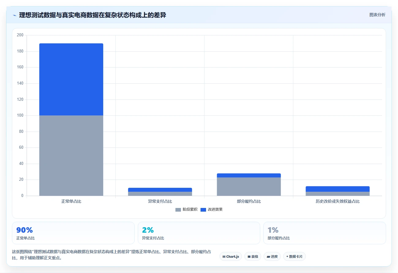Toggle the 阶段累积 legend entry
This screenshot has width=398, height=273.
(186, 209)
